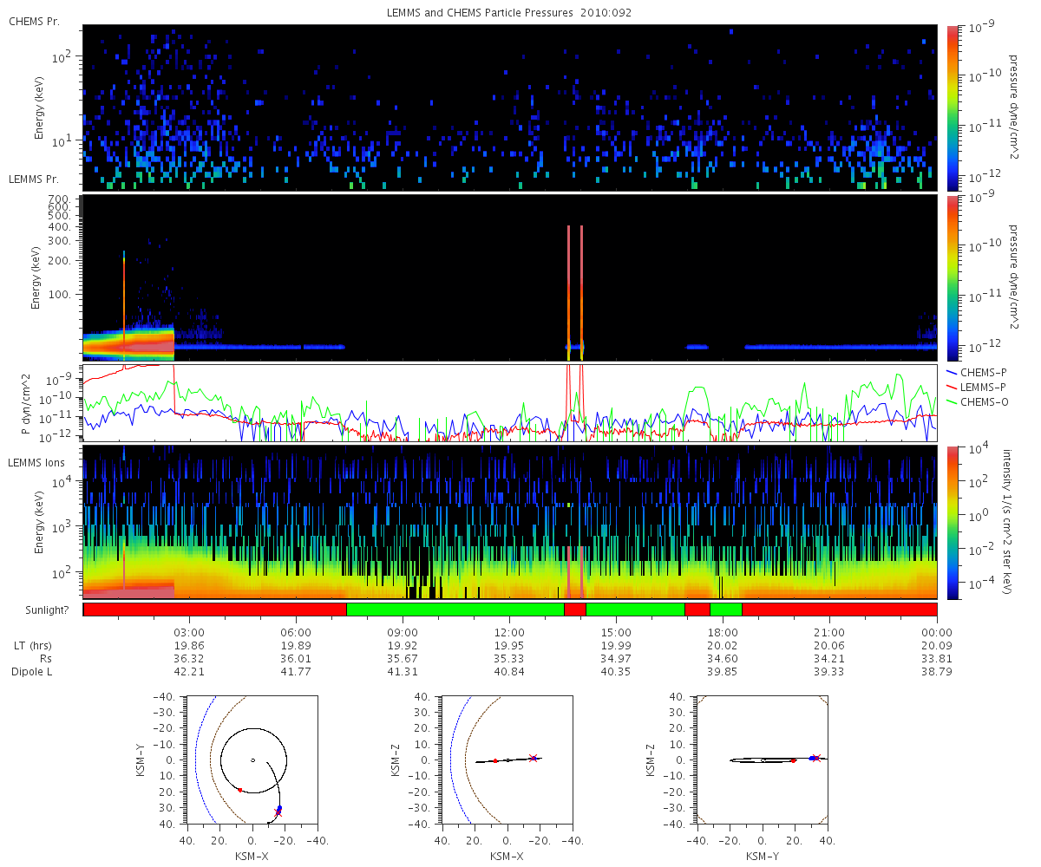The width and height of the screenshot is (1041, 867).
Task: Click the LEMMS pressure color scale bar
Action: pyautogui.click(x=952, y=277)
